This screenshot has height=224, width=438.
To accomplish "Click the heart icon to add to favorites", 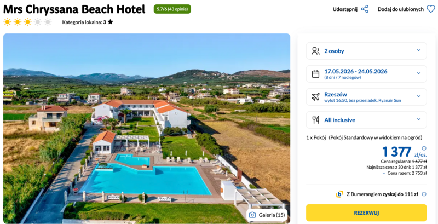I will pos(431,9).
